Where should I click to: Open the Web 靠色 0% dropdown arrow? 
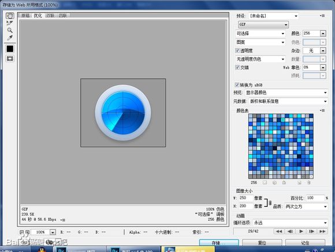323,68
